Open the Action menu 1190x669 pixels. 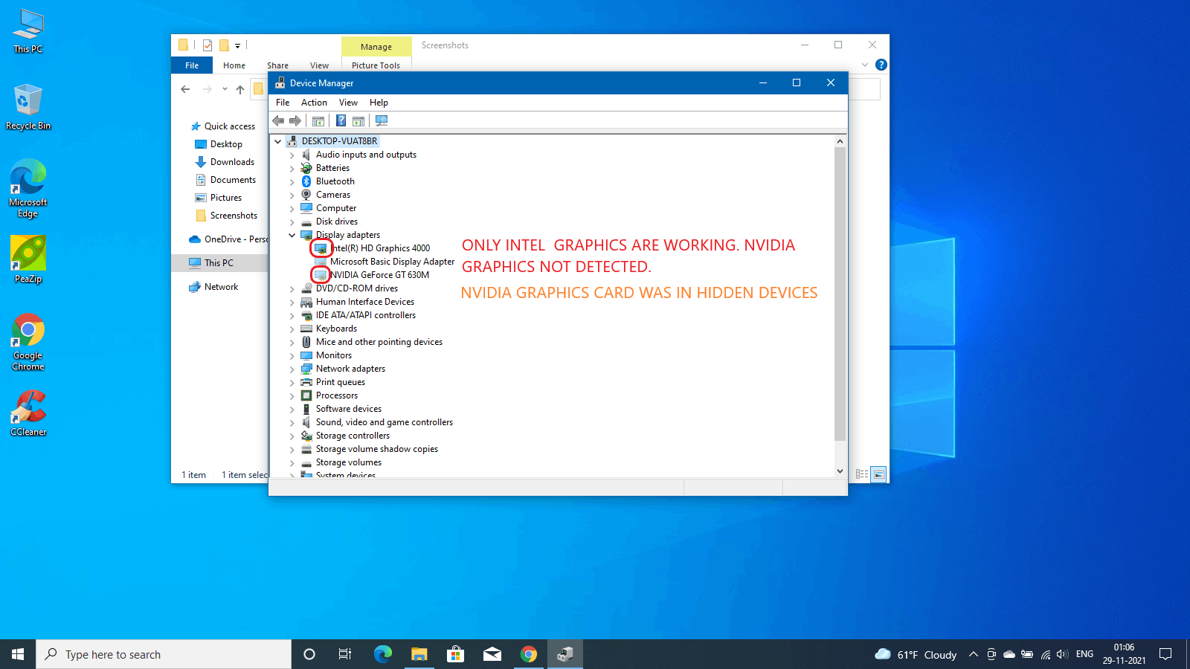coord(314,103)
